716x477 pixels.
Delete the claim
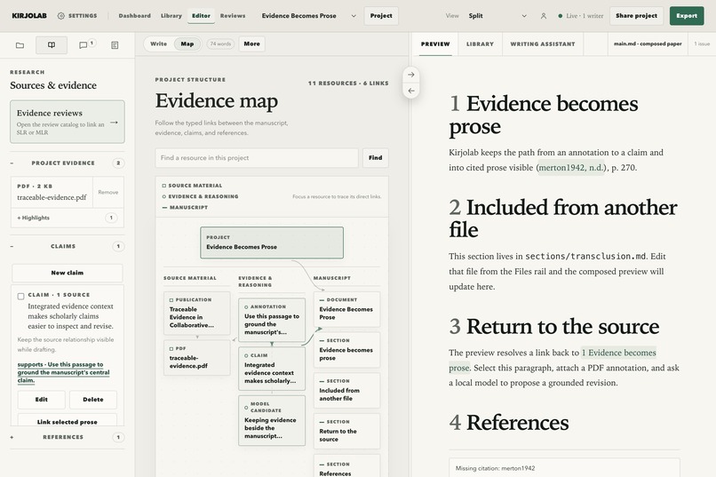(93, 400)
